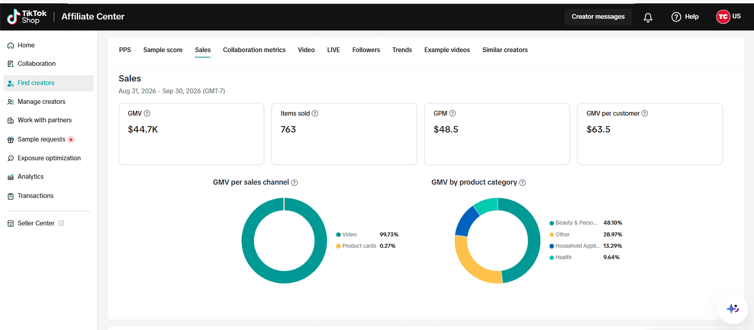Click the GPM info tooltip icon

point(452,113)
